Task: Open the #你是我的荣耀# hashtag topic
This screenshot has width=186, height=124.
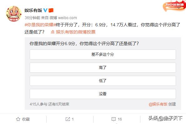Action: tap(40, 25)
